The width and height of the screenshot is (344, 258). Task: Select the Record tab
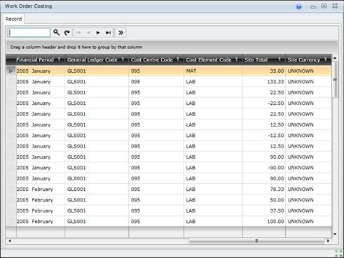[x=13, y=19]
